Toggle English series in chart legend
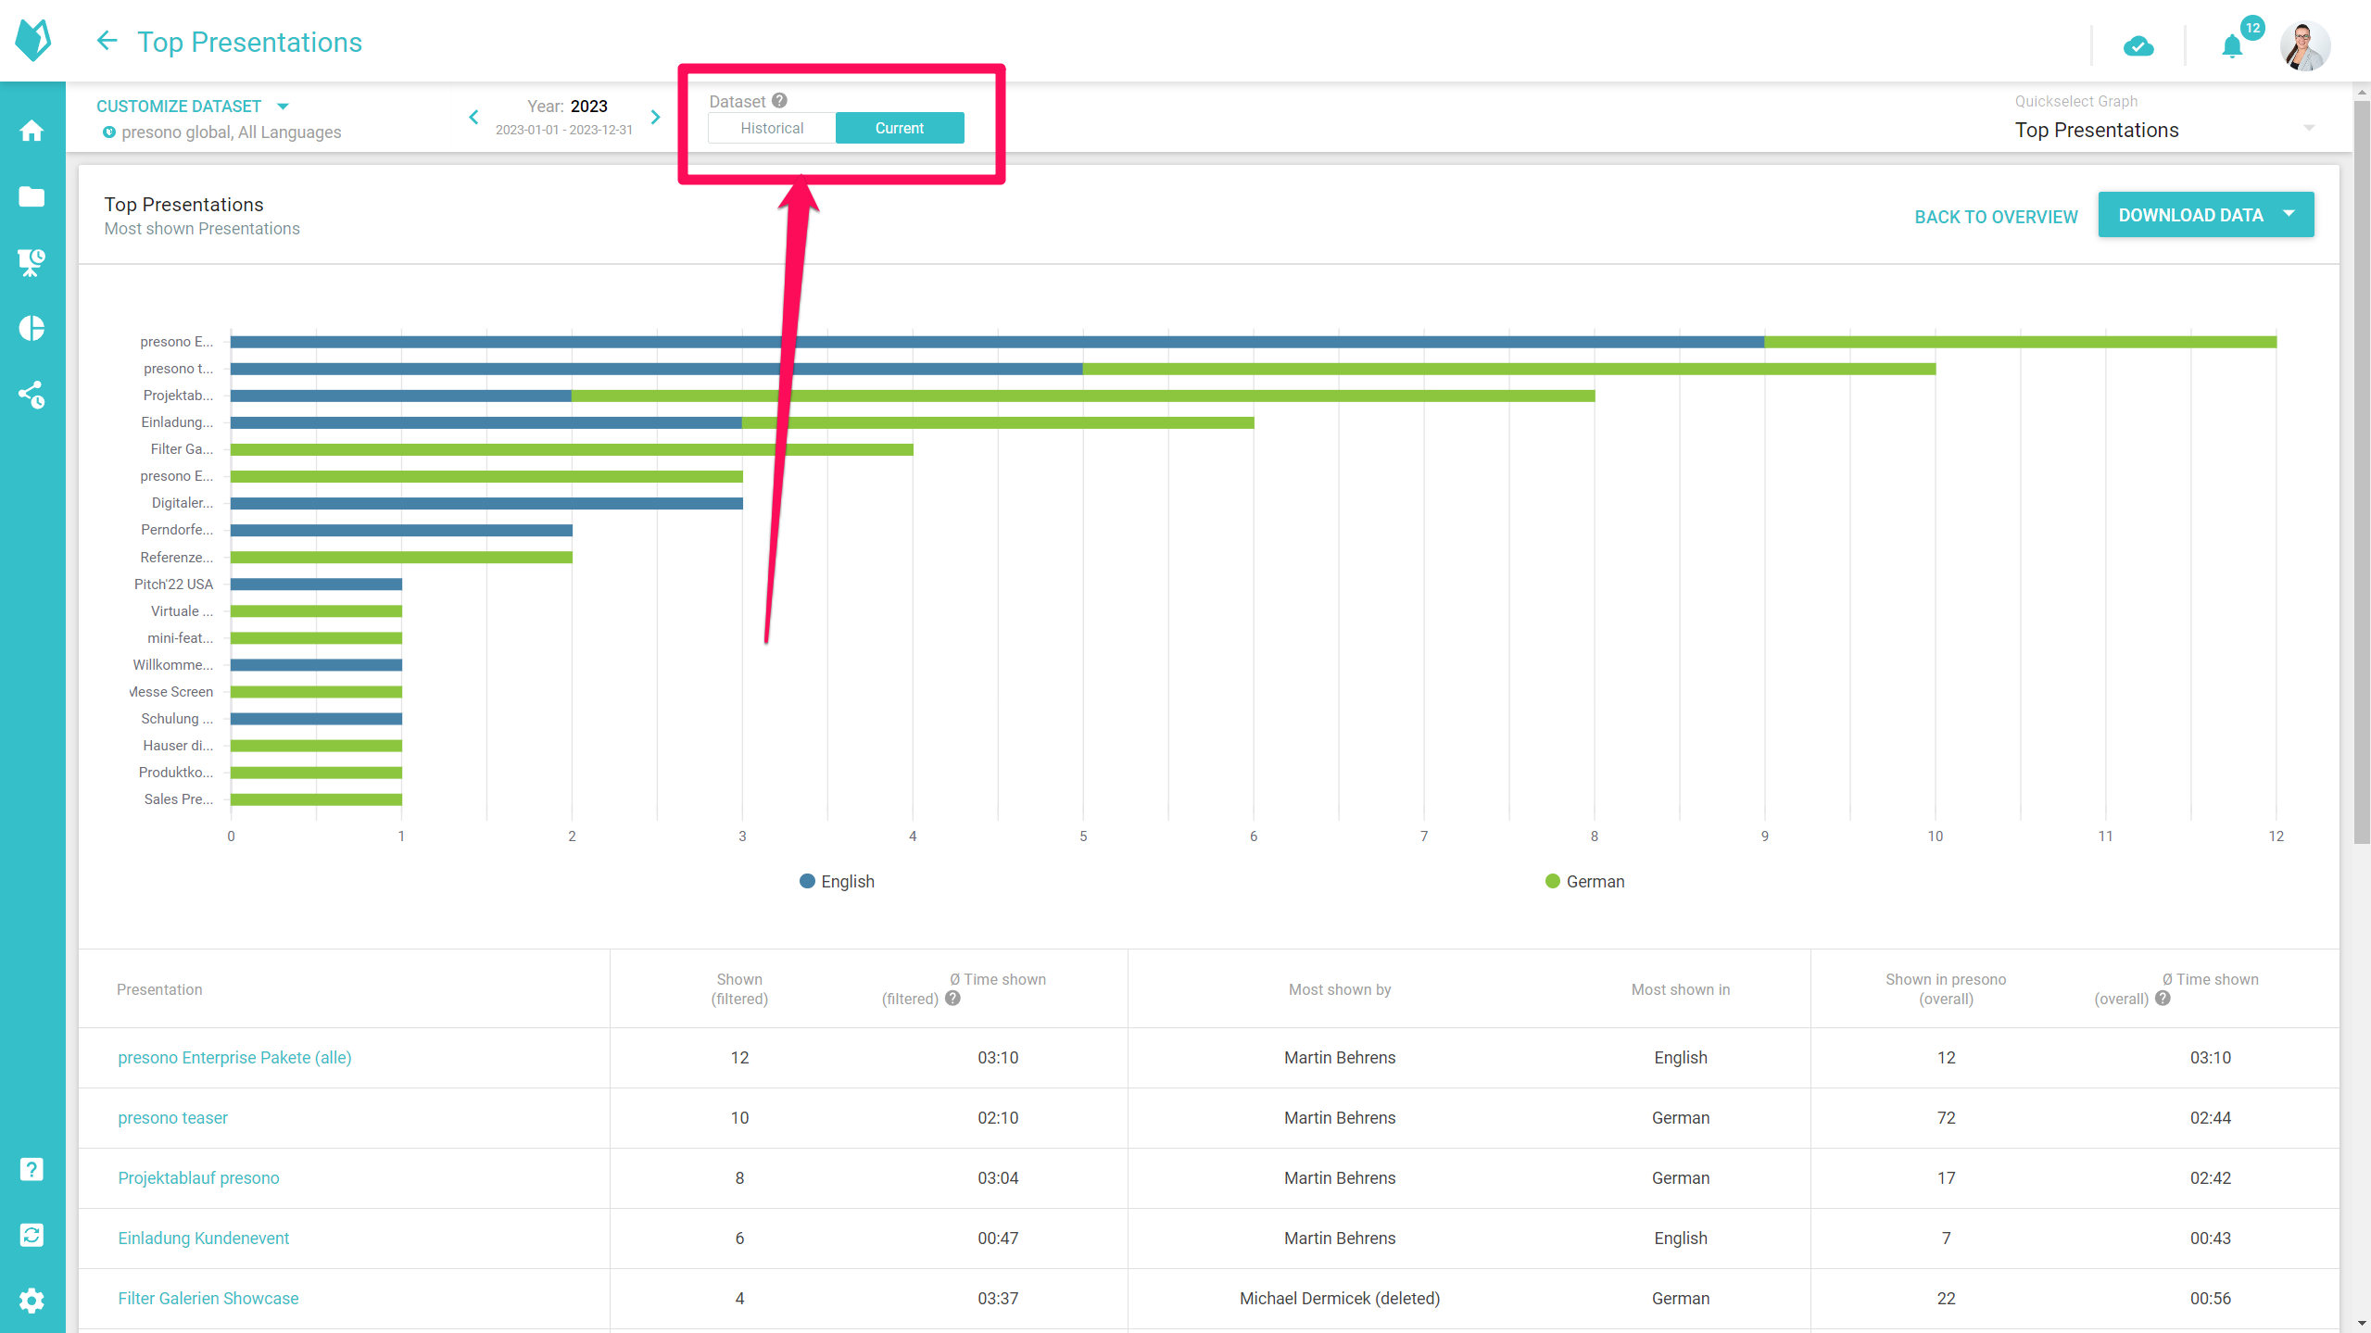The height and width of the screenshot is (1333, 2371). click(x=837, y=882)
